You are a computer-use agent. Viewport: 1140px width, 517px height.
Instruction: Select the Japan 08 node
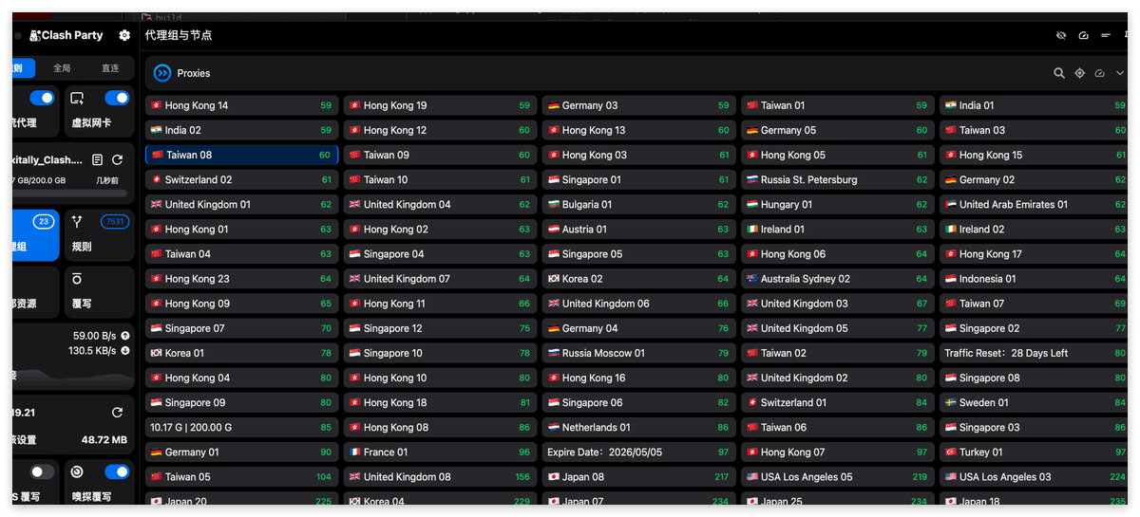coord(638,477)
